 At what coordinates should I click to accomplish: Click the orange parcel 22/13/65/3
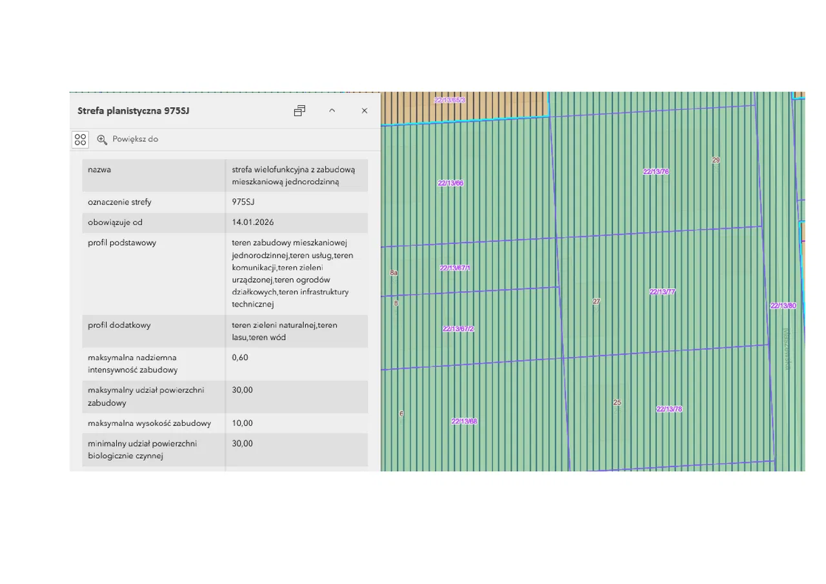click(x=450, y=101)
